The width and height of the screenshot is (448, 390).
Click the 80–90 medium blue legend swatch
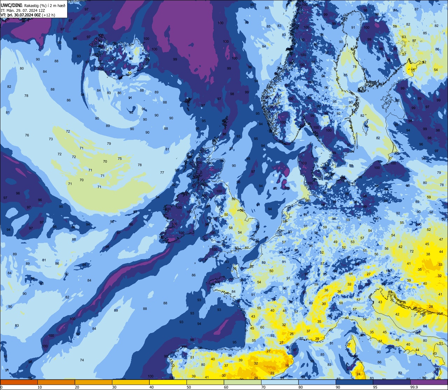pyautogui.click(x=317, y=382)
